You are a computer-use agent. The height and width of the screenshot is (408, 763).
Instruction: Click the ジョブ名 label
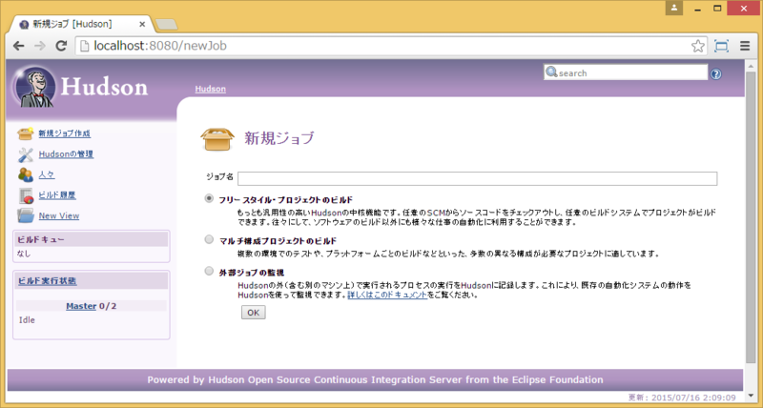(219, 177)
